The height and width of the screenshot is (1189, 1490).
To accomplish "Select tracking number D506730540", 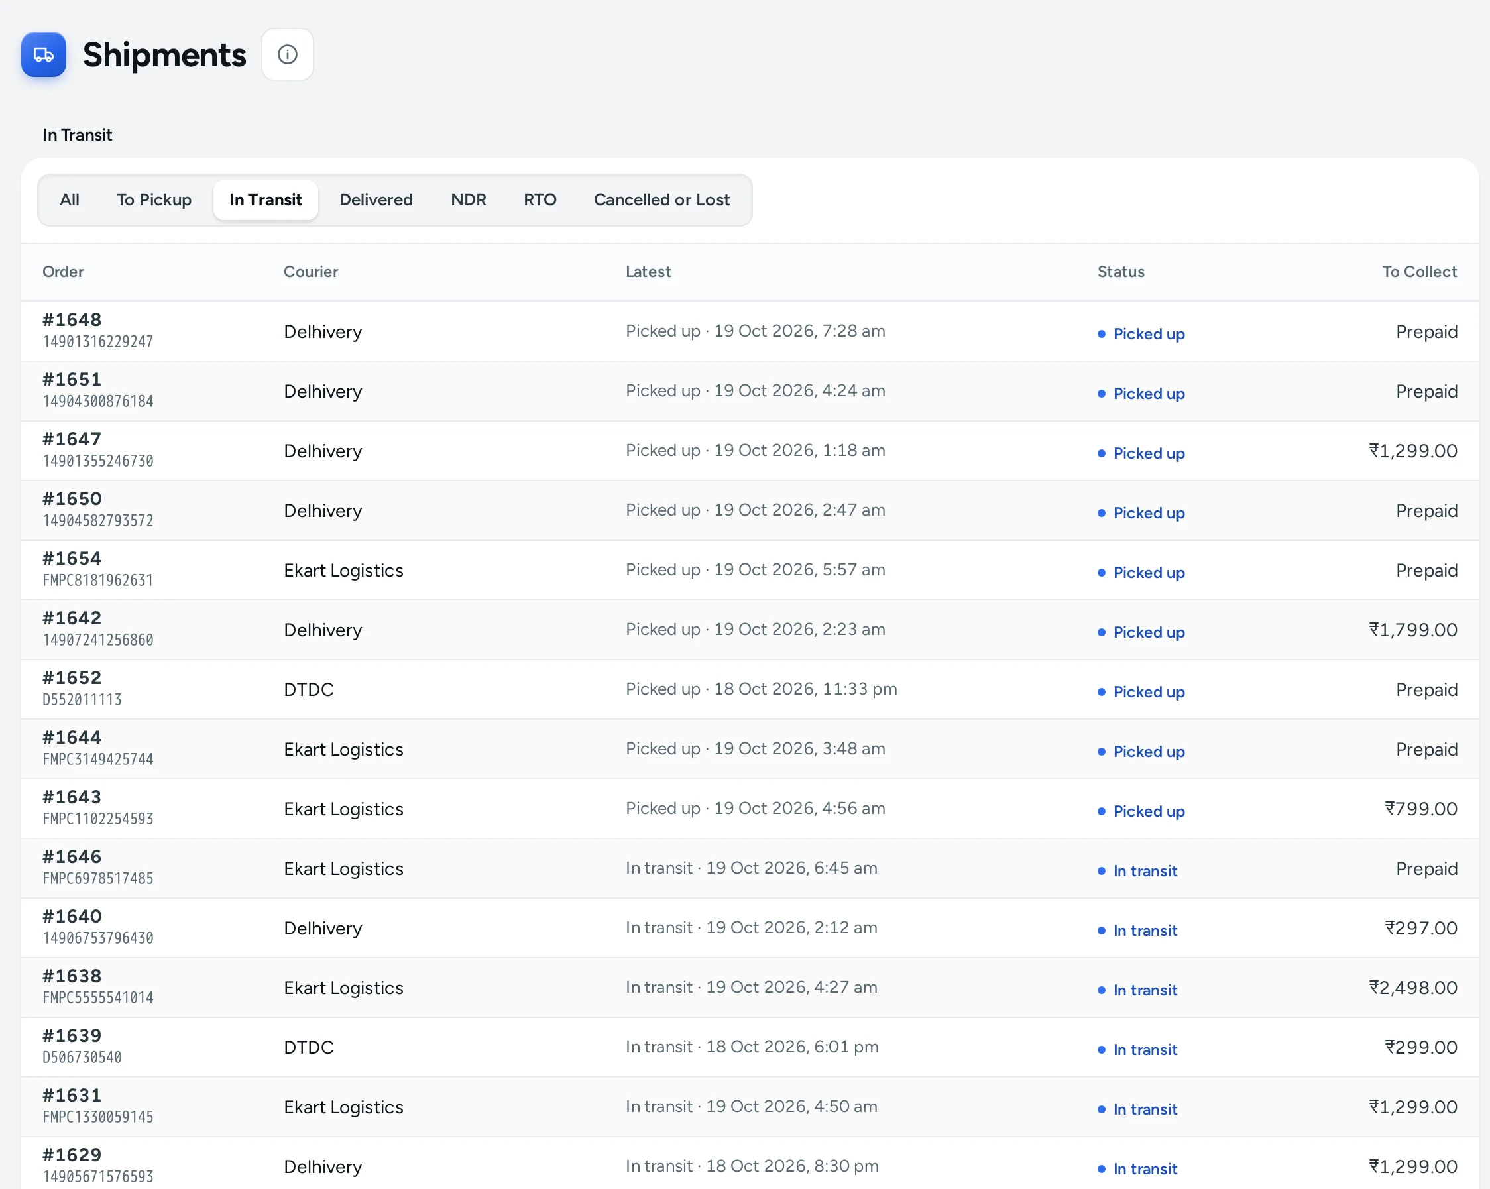I will coord(82,1058).
